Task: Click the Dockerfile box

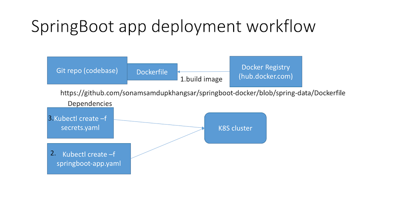Action: click(x=152, y=72)
